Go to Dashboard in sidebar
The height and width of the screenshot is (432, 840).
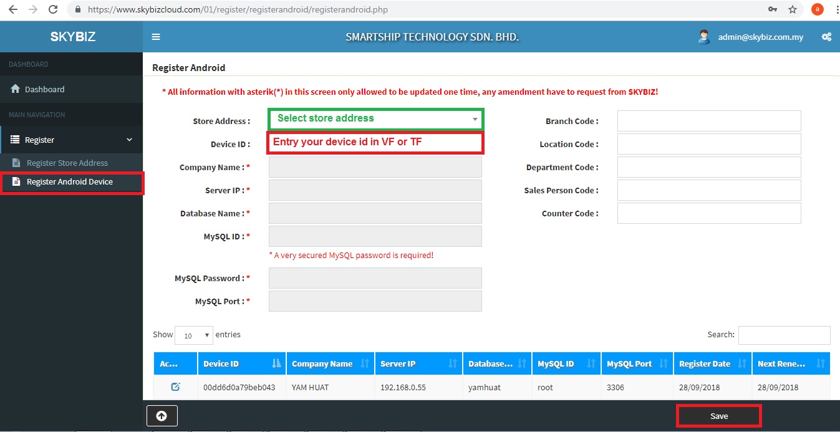tap(44, 89)
